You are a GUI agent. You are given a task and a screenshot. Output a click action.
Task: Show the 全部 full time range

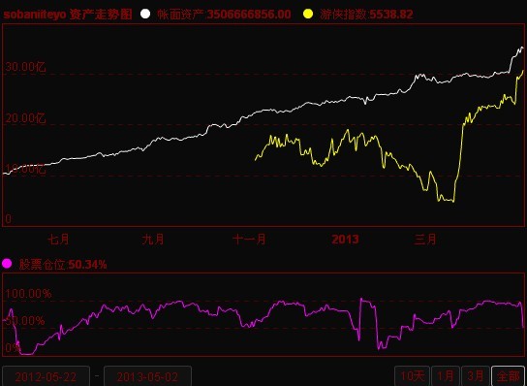click(x=508, y=376)
